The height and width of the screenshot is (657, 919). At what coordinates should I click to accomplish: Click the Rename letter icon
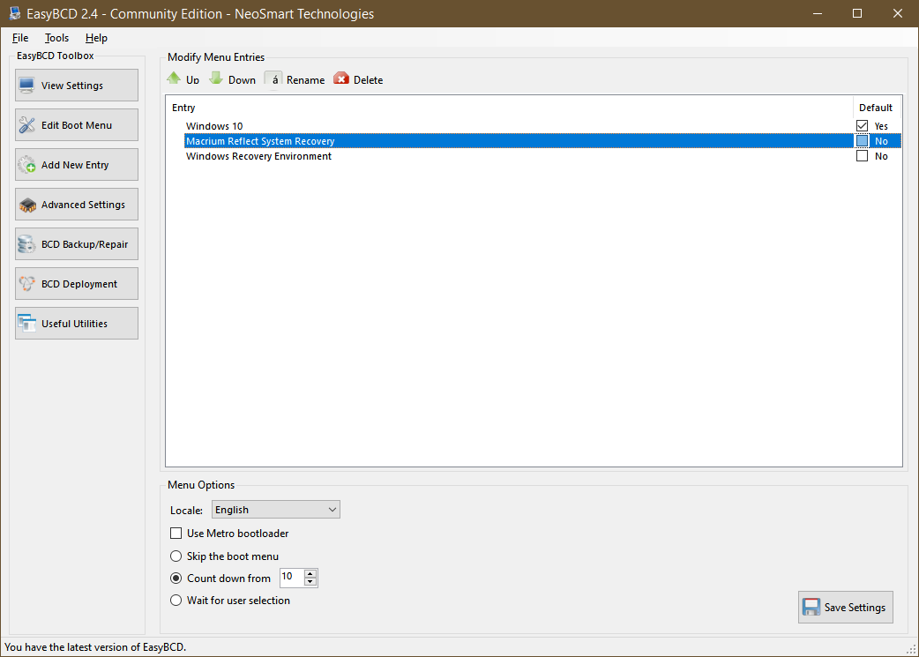(x=273, y=79)
